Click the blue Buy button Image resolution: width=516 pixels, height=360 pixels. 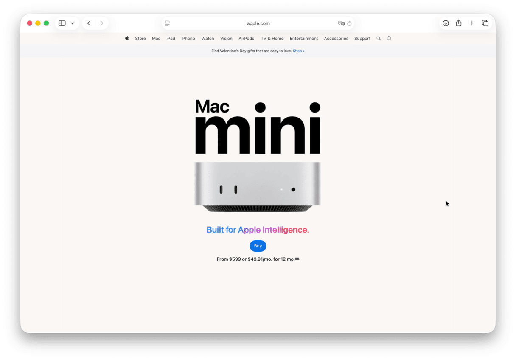258,246
